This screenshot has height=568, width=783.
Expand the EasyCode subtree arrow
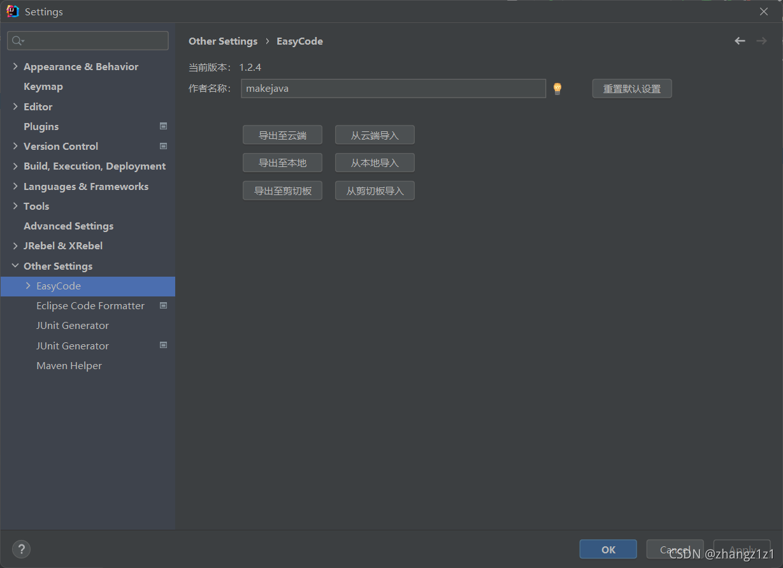point(28,286)
